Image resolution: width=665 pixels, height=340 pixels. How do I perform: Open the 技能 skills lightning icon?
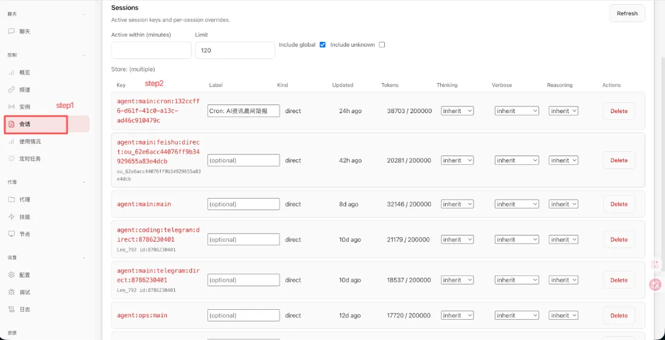point(11,217)
